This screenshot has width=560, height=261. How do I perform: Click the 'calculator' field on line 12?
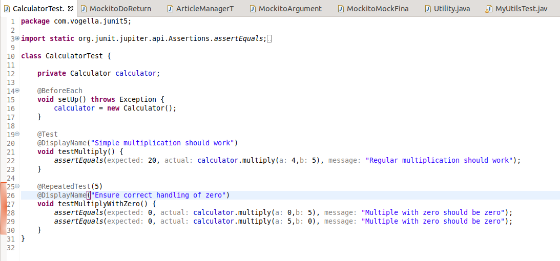point(136,74)
